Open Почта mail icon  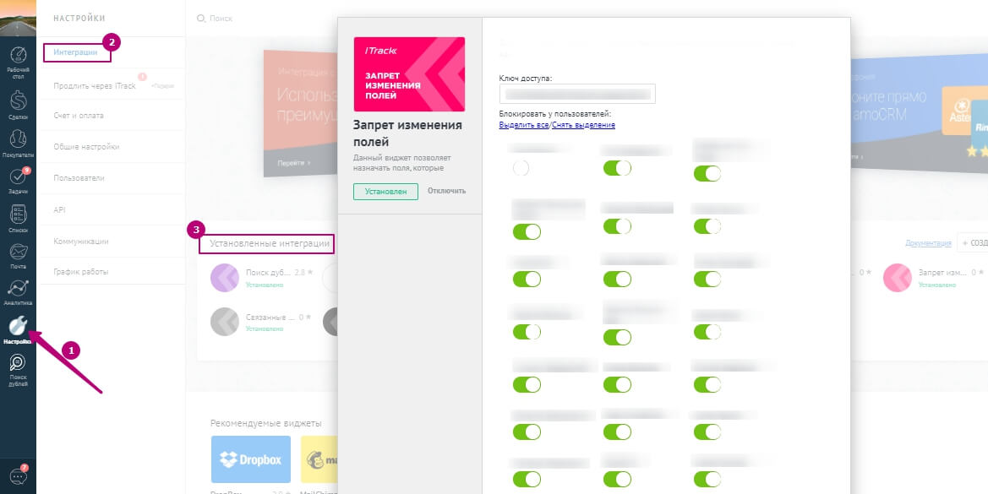point(18,253)
